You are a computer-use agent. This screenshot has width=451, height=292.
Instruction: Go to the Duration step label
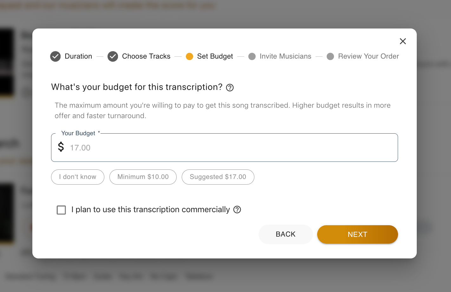tap(78, 56)
